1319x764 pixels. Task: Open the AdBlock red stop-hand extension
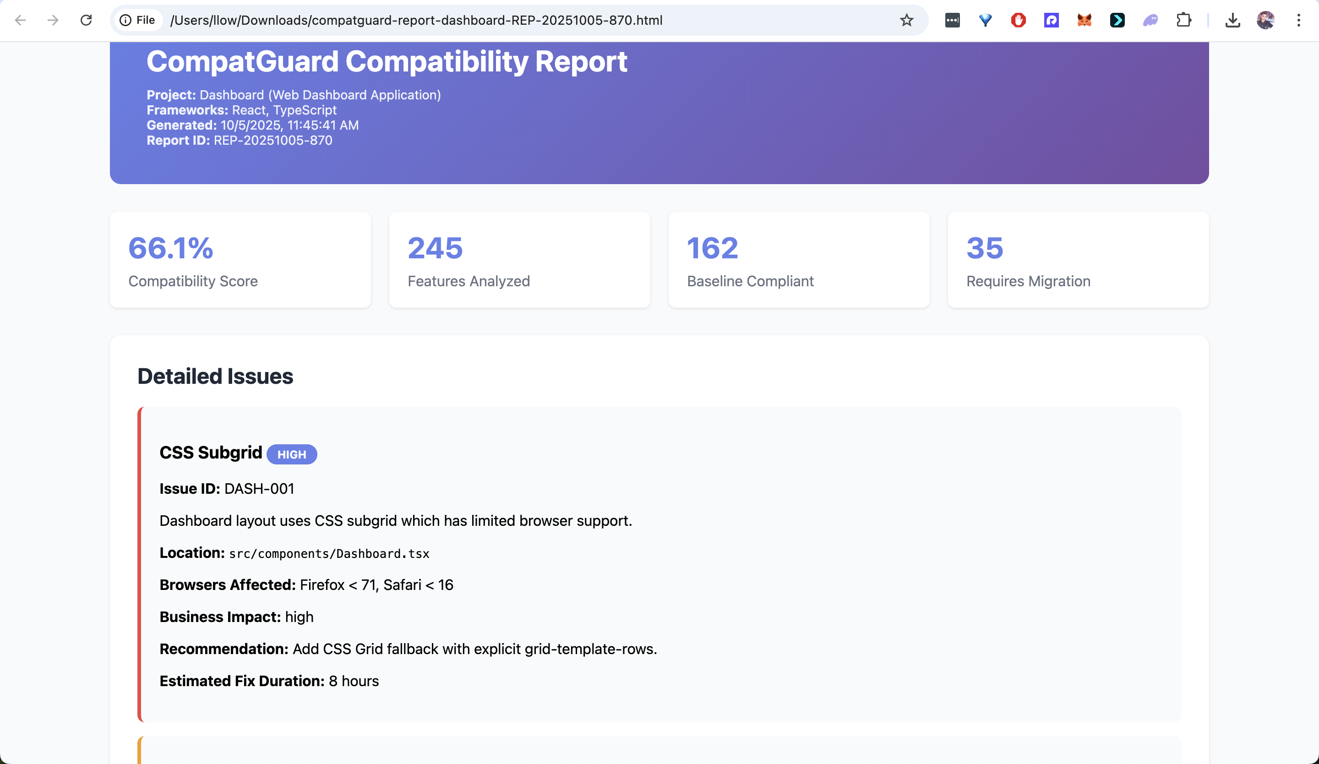1018,21
